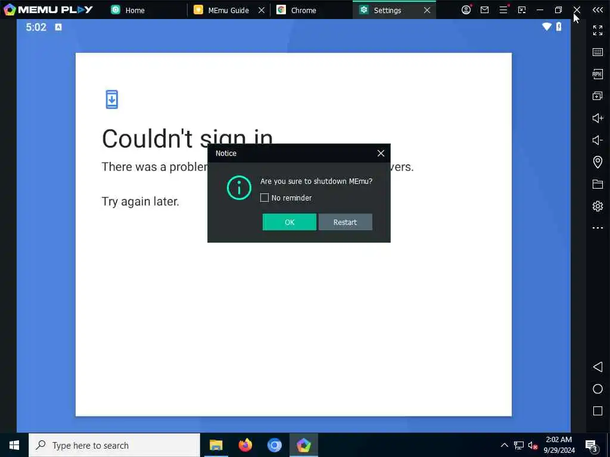
Task: Open the Chromium browser taskbar icon
Action: (x=274, y=445)
